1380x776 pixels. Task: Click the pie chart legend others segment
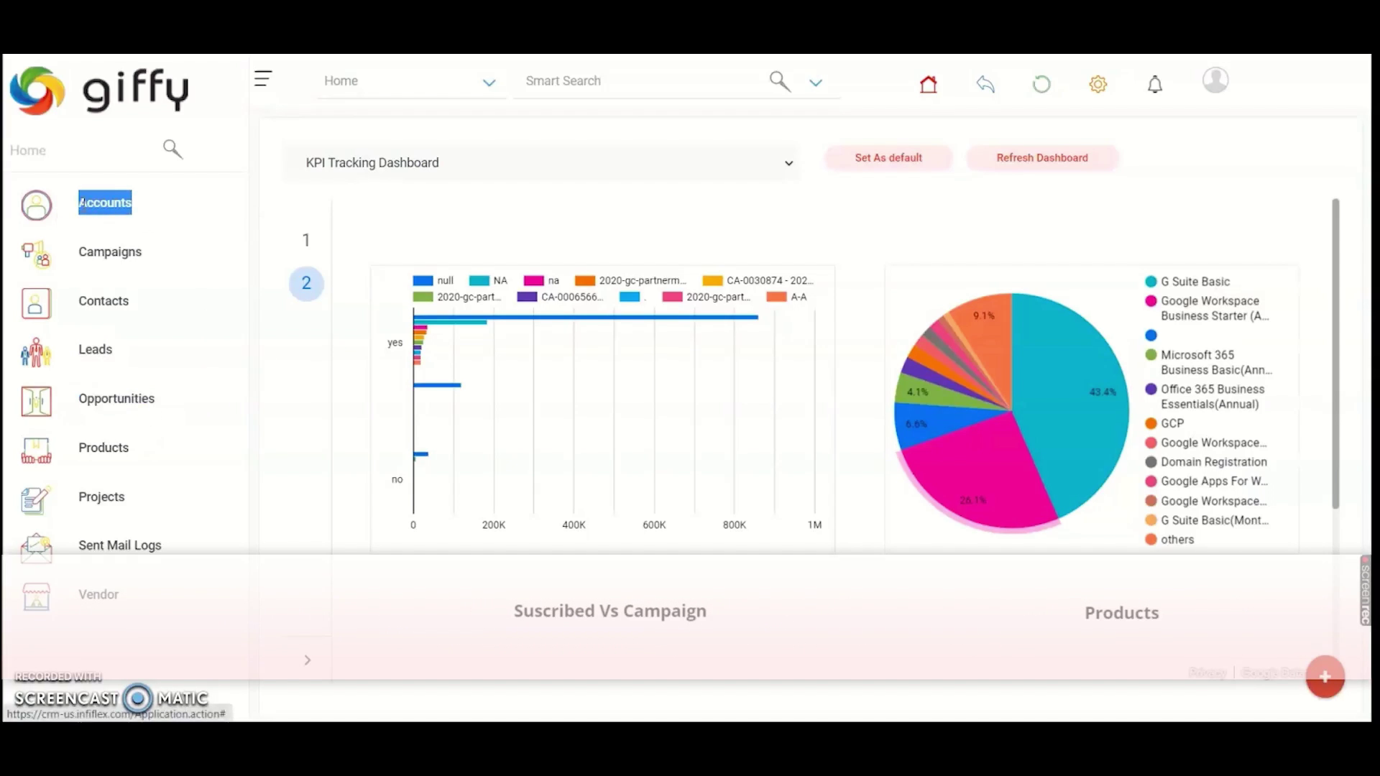[1178, 539]
